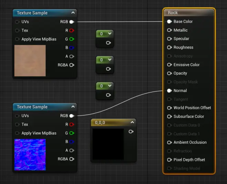Collapse the 0,0,0 constant vector node
Screen dimensions: 227x184
(132, 122)
